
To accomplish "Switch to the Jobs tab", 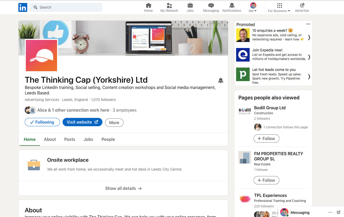I will tap(88, 139).
